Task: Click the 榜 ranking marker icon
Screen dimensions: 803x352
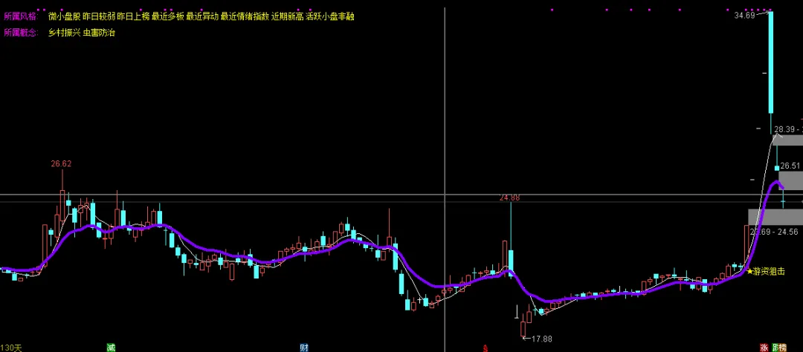Action: click(x=782, y=348)
